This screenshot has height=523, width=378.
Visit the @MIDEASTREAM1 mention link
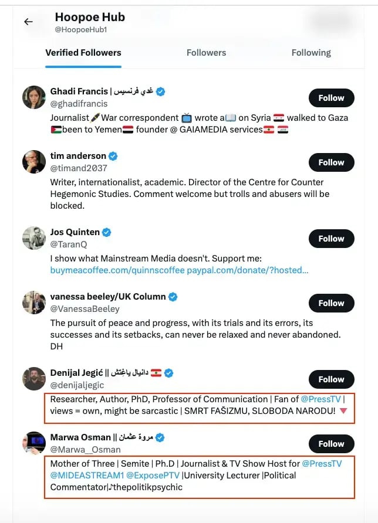78,475
